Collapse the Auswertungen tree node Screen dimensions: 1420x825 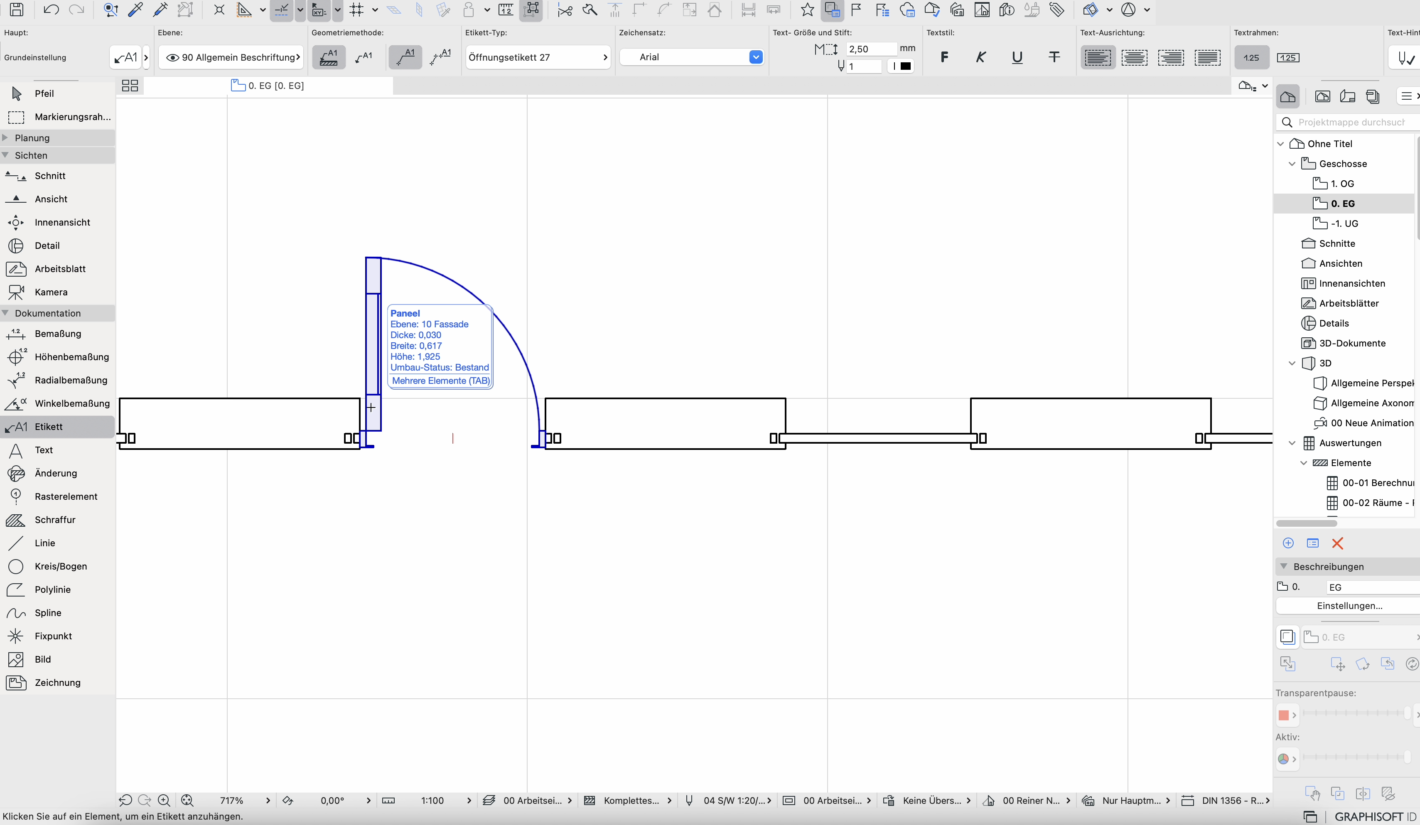click(x=1292, y=443)
